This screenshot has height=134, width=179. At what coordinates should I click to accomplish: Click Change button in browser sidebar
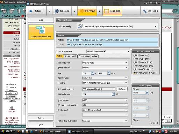pos(12,96)
